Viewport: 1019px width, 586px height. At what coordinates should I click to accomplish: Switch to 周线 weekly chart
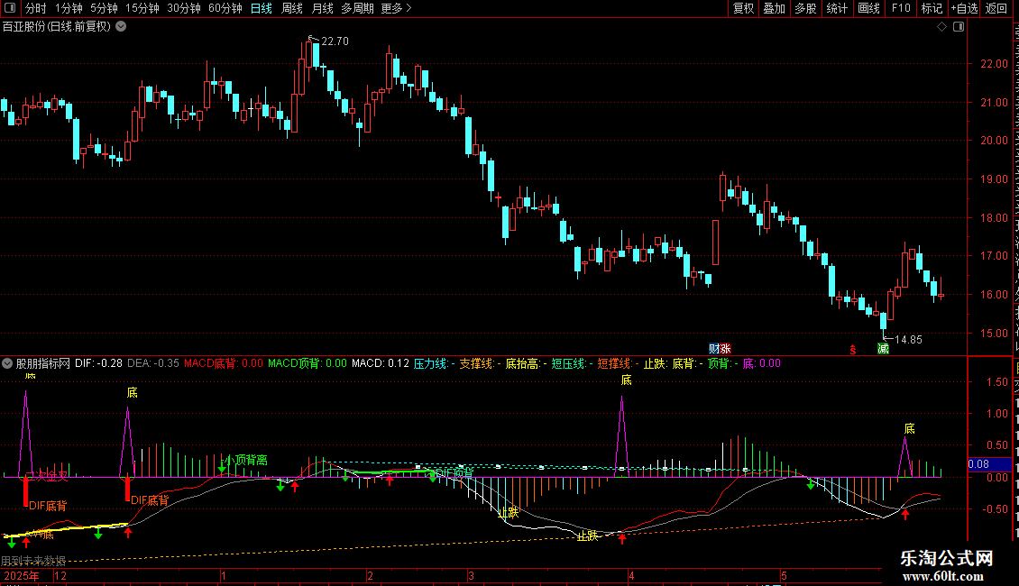pyautogui.click(x=292, y=8)
